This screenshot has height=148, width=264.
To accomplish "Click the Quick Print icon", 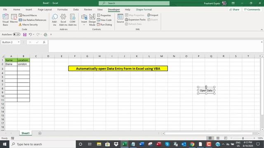I will tap(45, 35).
